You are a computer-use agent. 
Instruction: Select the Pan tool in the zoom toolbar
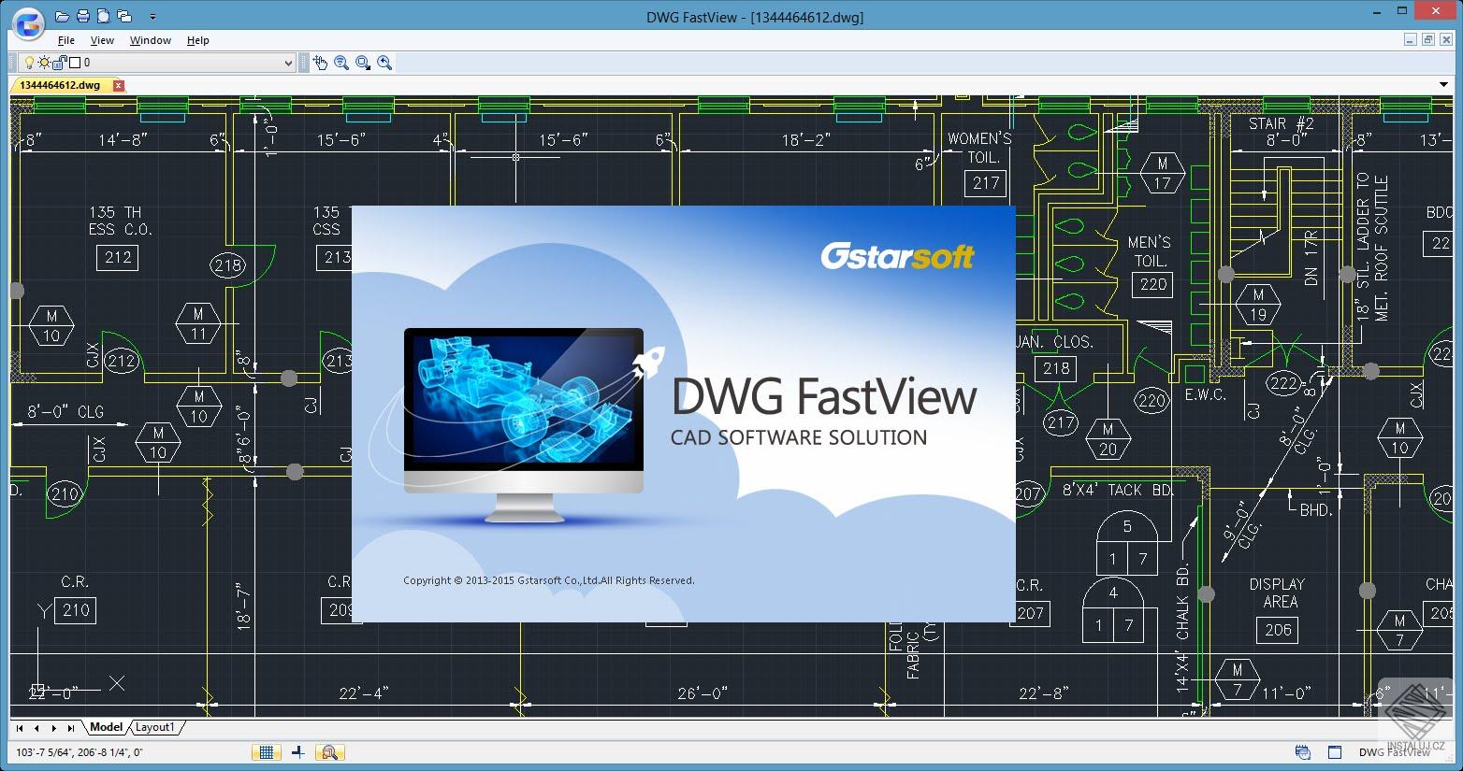click(x=321, y=63)
